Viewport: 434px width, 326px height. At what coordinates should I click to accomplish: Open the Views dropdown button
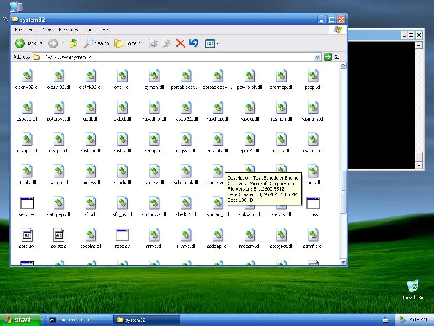point(212,43)
